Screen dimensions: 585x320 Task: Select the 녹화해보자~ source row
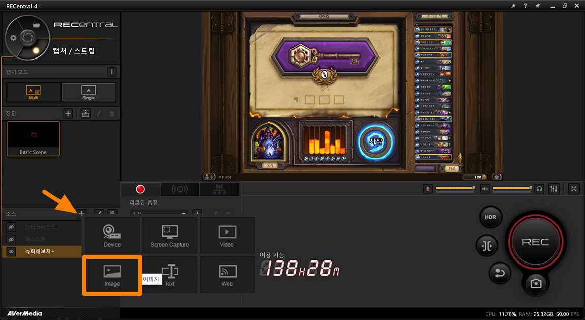(42, 252)
